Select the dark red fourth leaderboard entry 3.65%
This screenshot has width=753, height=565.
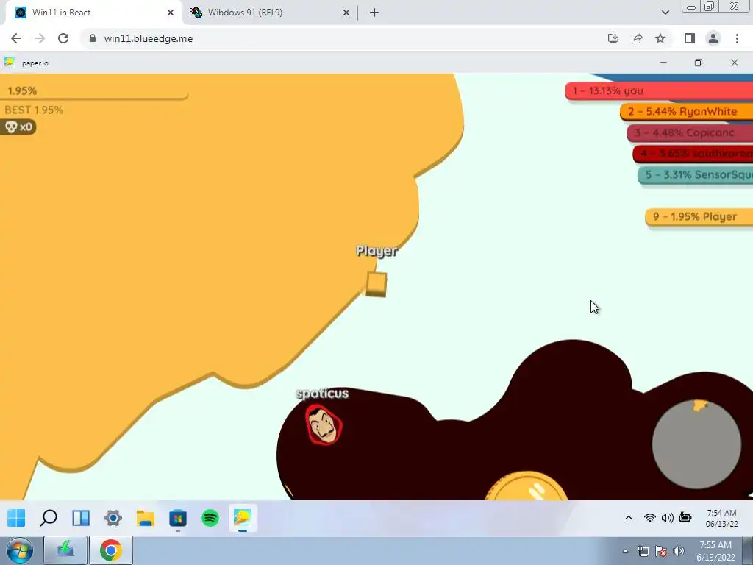[x=693, y=154]
